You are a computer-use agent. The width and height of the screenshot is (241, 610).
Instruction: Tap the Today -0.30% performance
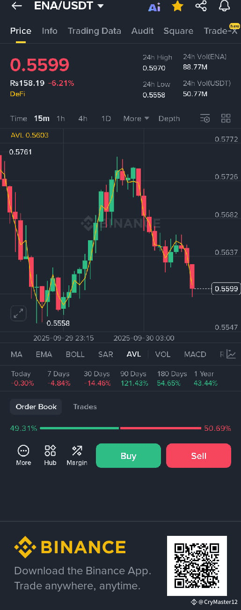coord(22,378)
